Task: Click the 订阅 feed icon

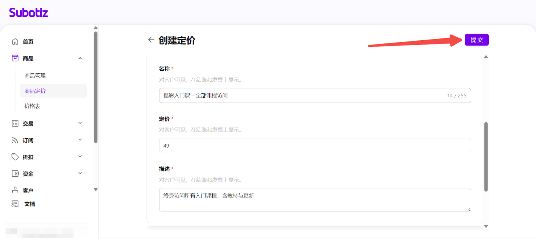Action: 15,140
